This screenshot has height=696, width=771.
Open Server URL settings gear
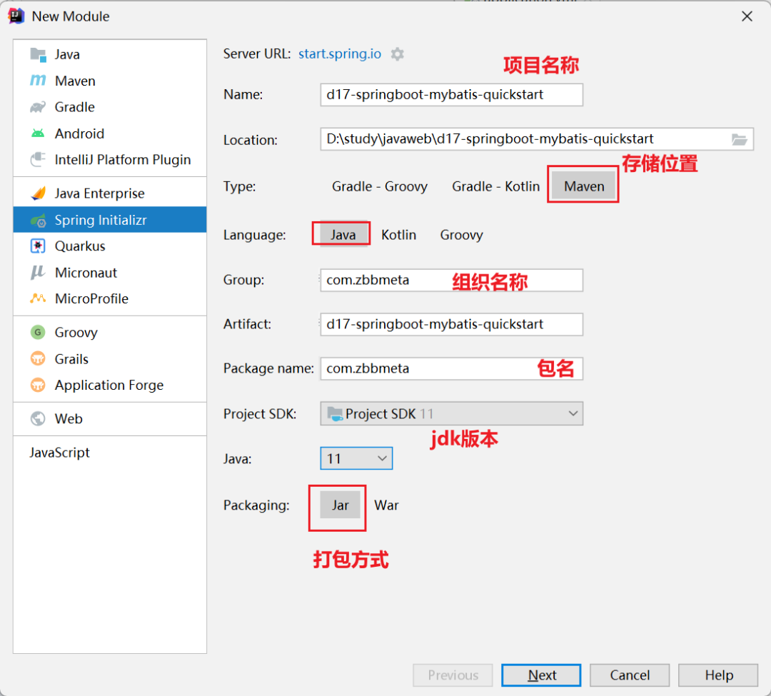pyautogui.click(x=398, y=54)
